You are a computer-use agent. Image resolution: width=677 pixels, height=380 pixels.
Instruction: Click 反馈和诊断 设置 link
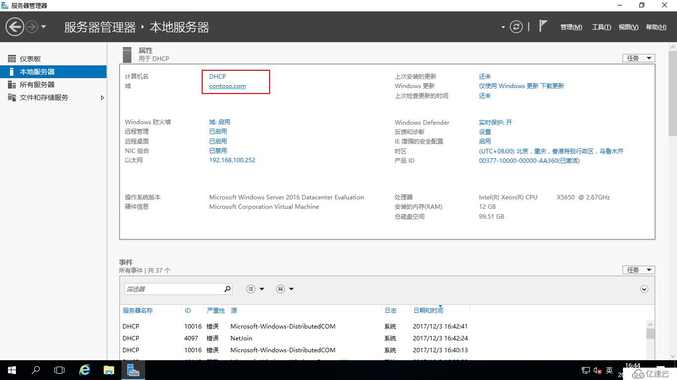coord(485,132)
